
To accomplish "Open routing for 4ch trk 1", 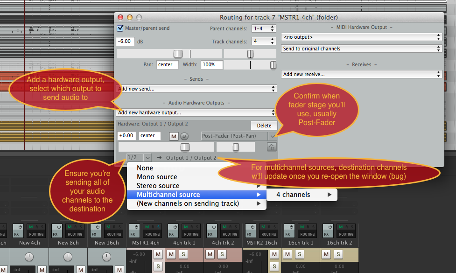I will 191,234.
